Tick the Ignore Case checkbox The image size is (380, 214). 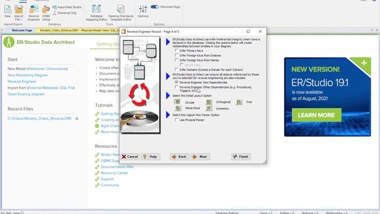coord(181,65)
